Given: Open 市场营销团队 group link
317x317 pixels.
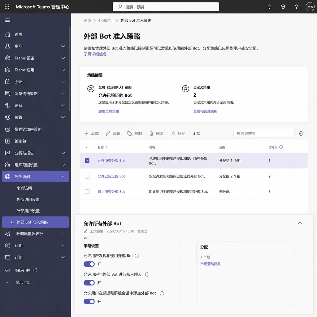Looking at the screenshot, I should 211,264.
